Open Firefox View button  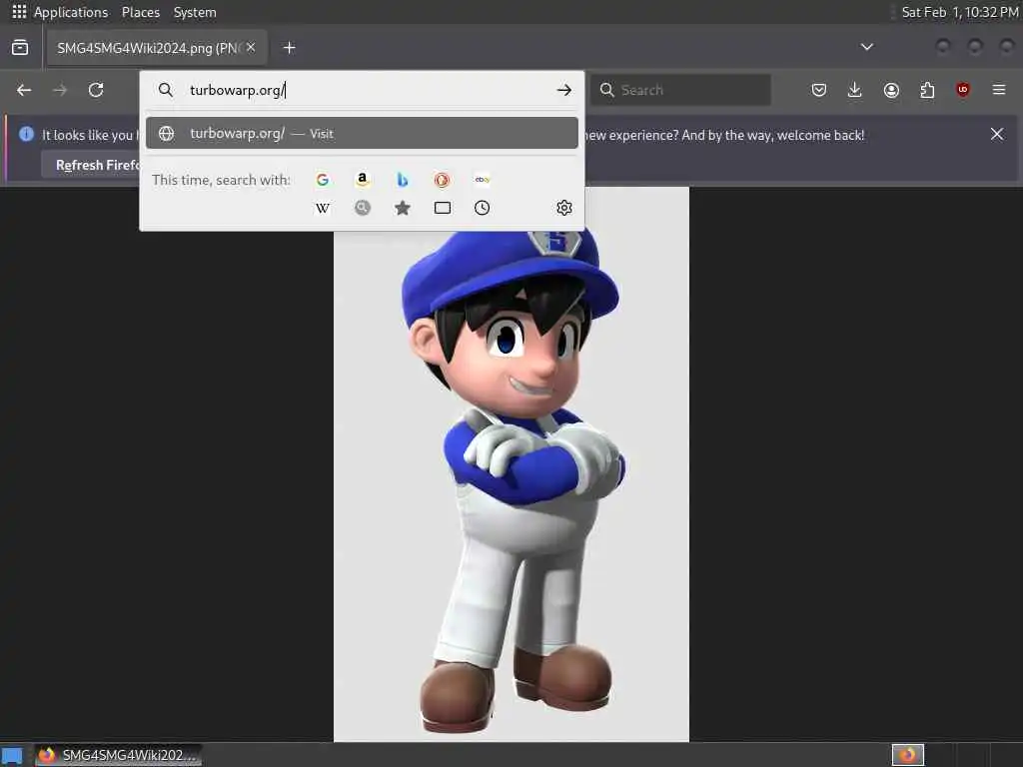pyautogui.click(x=20, y=48)
